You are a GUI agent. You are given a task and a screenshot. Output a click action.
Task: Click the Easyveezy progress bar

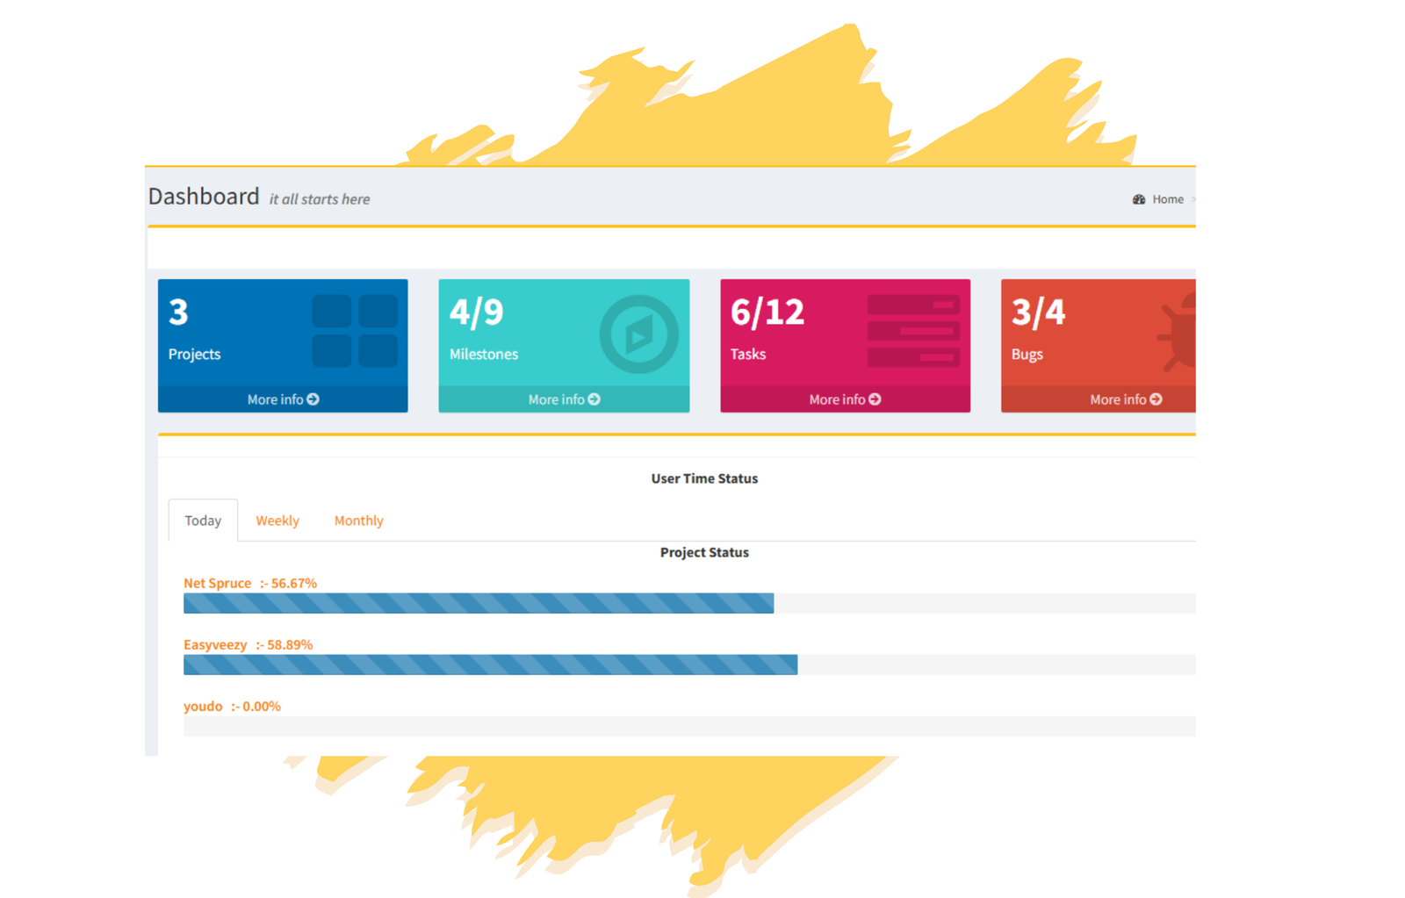490,665
